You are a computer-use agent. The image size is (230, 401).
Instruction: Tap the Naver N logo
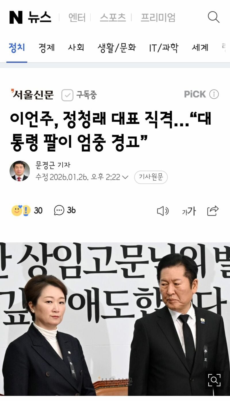[16, 17]
